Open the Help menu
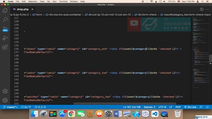Image resolution: width=212 pixels, height=119 pixels. click(82, 1)
